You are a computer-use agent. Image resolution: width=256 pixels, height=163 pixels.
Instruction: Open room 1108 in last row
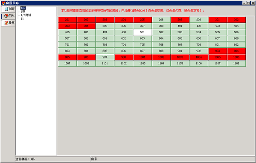[x=236, y=64]
